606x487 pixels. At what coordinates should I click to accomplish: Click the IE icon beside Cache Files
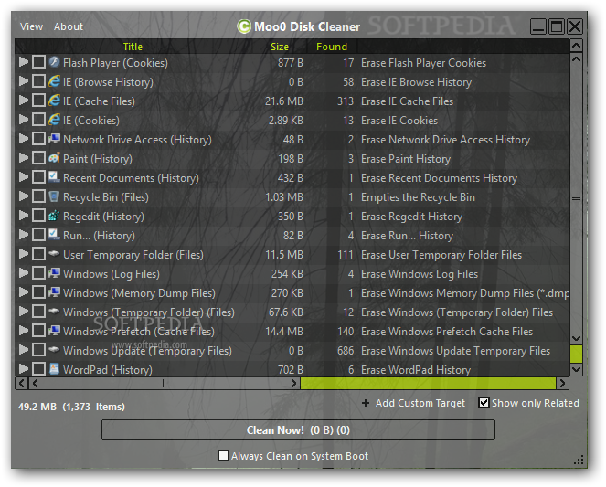[54, 101]
